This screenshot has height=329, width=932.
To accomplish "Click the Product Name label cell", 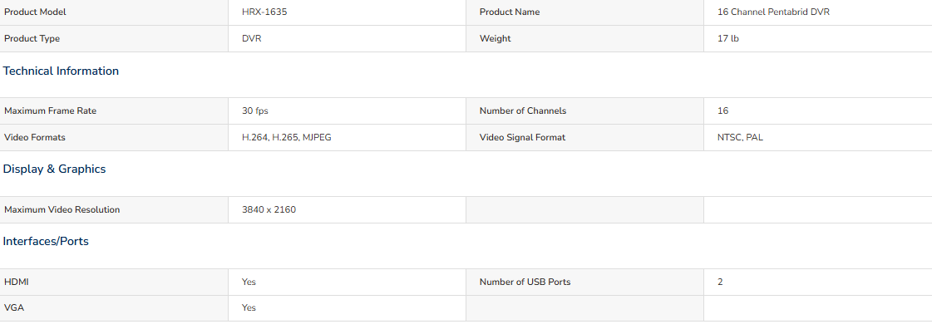I will tap(584, 12).
